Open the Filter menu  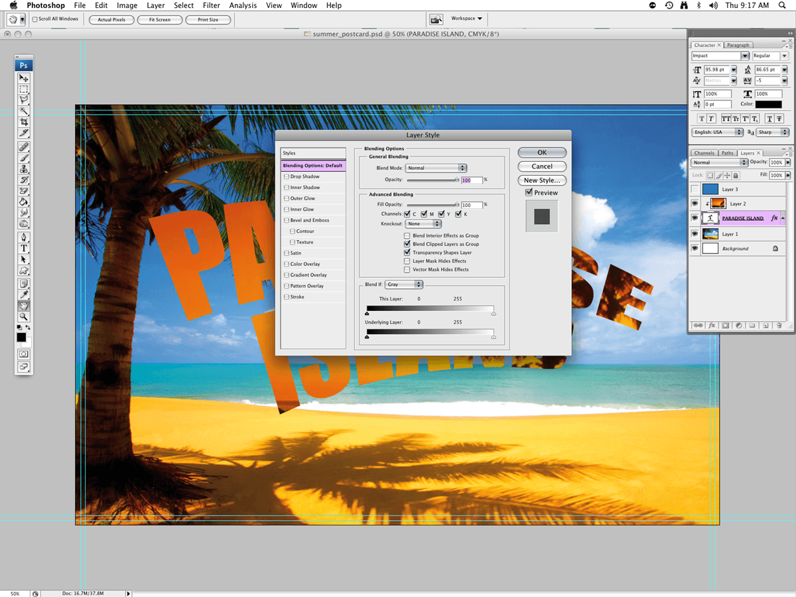pos(212,5)
